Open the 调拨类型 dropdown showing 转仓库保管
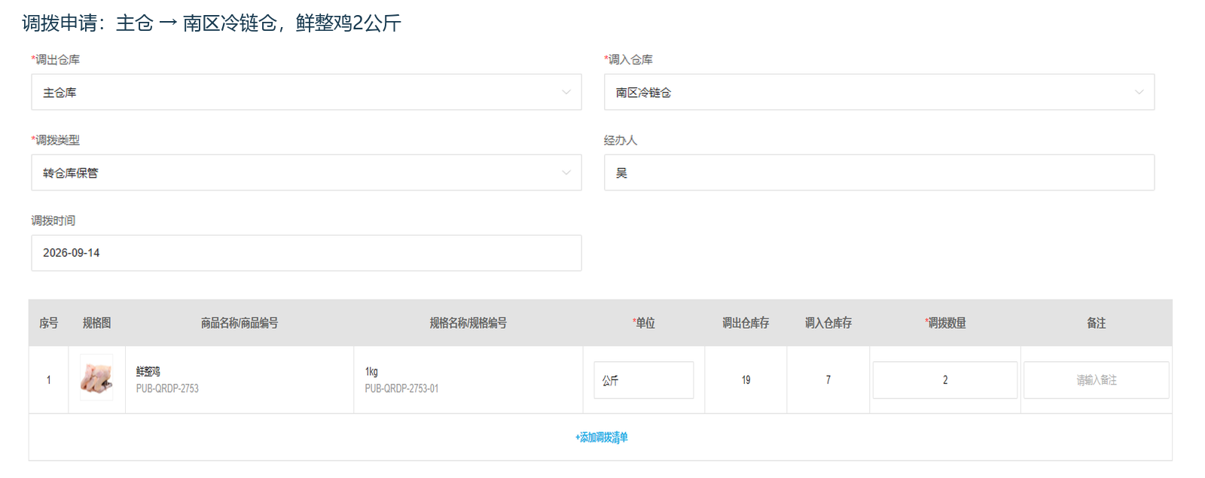The height and width of the screenshot is (478, 1205). pyautogui.click(x=306, y=172)
